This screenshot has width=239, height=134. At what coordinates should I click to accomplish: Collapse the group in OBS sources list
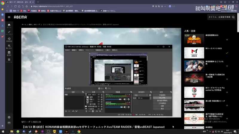tap(85, 97)
